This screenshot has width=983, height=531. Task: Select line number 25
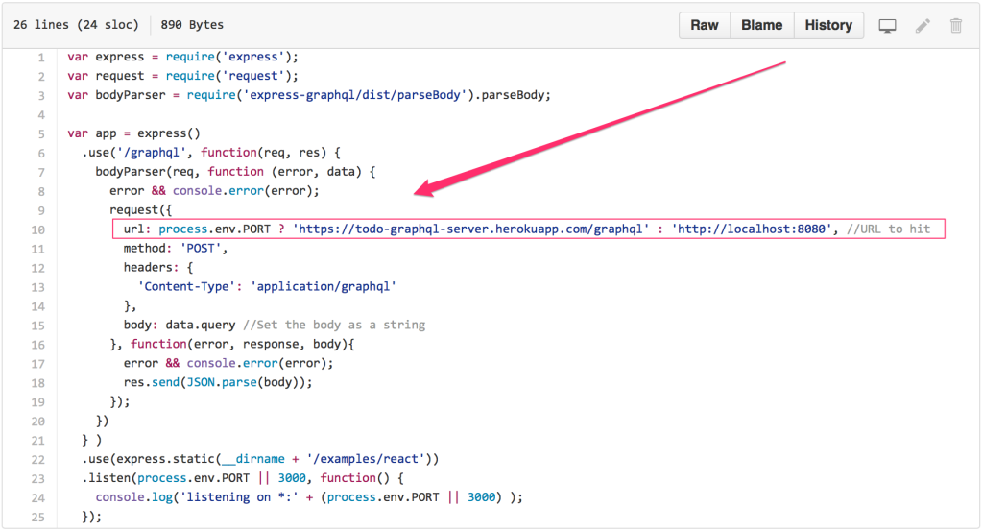[38, 517]
